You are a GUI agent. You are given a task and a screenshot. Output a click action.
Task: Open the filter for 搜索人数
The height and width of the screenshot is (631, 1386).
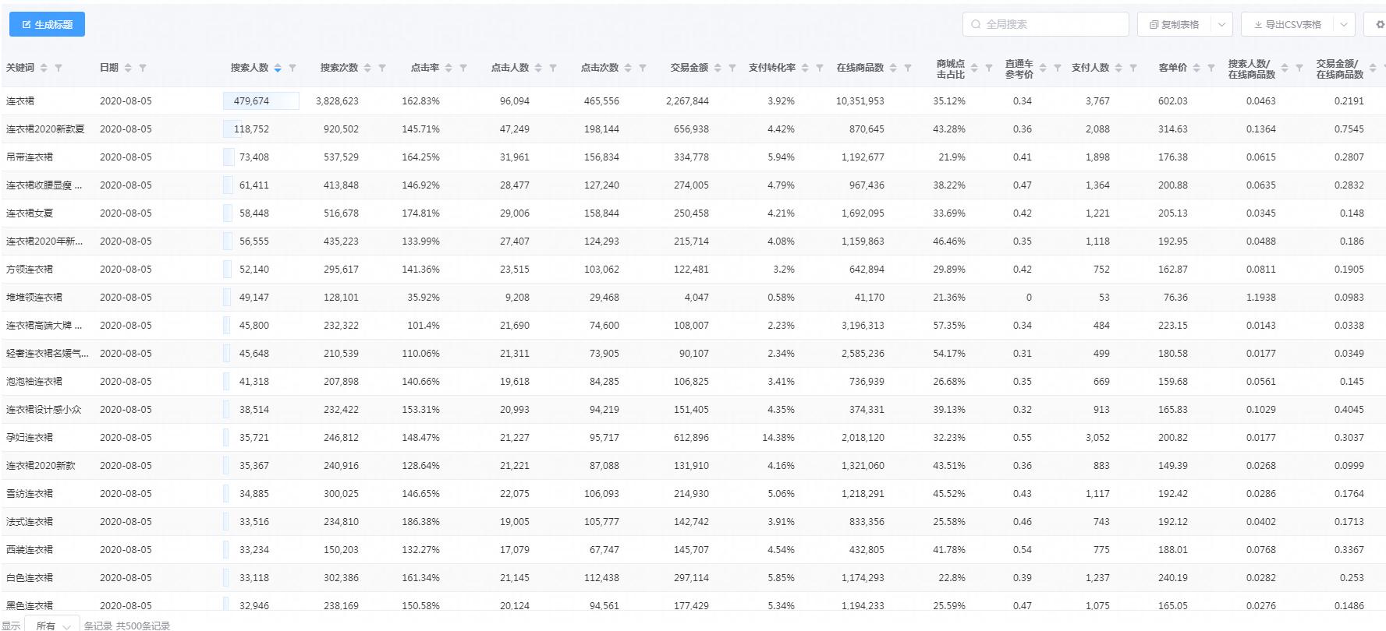[x=292, y=68]
